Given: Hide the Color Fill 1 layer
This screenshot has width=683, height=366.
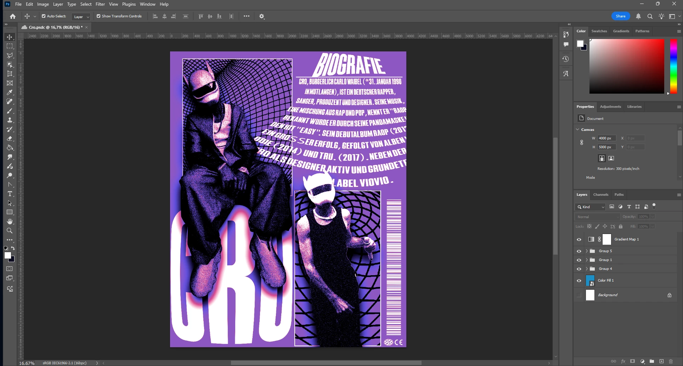Looking at the screenshot, I should tap(579, 281).
